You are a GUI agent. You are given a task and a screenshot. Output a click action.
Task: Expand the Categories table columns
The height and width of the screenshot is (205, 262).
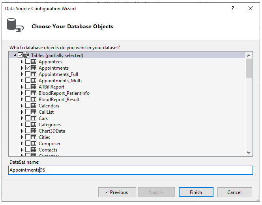pos(22,125)
